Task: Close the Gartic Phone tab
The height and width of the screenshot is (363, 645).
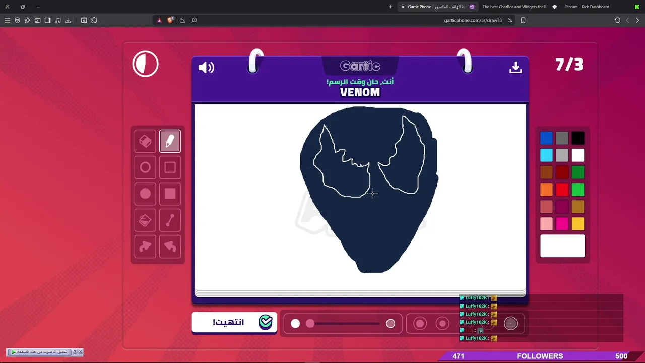Action: pyautogui.click(x=403, y=7)
